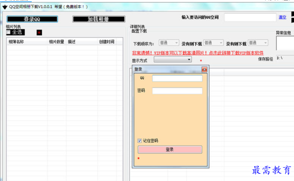This screenshot has width=294, height=181.
Task: Click the 清空 link
Action: click(282, 17)
